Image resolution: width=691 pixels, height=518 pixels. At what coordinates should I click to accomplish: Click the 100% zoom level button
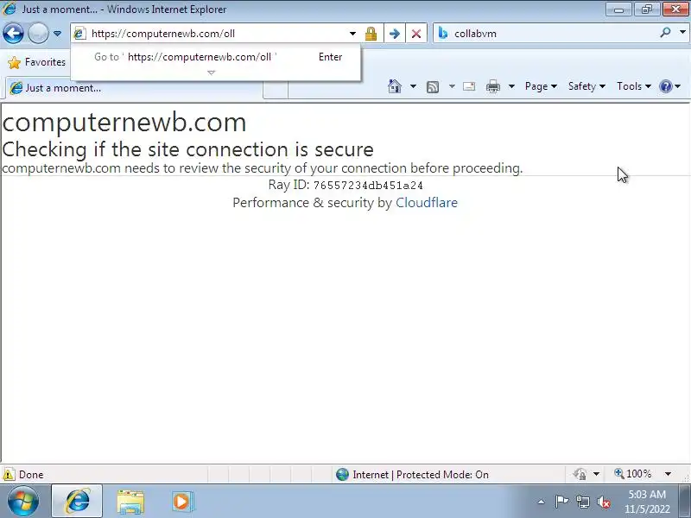pyautogui.click(x=633, y=474)
